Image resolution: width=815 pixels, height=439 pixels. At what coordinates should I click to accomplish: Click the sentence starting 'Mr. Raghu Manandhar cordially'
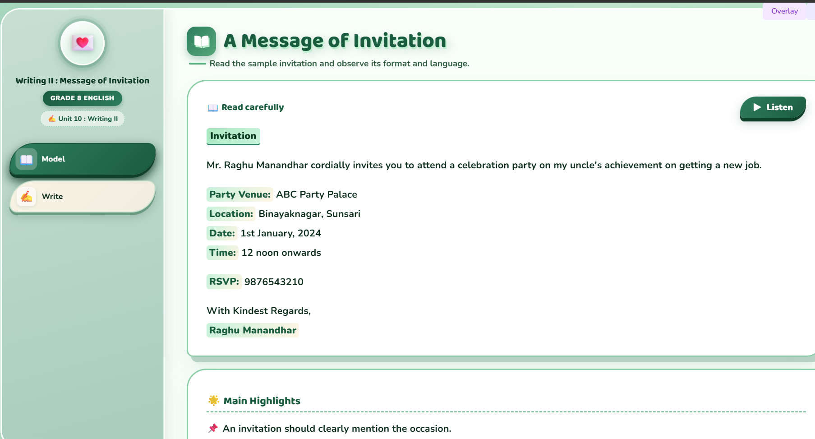484,165
